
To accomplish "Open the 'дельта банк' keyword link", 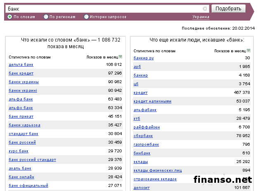I will click(x=21, y=65).
